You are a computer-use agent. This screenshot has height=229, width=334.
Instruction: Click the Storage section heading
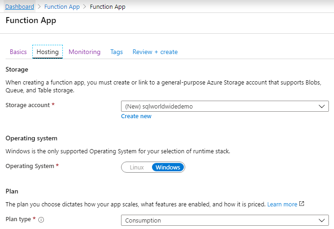[17, 69]
